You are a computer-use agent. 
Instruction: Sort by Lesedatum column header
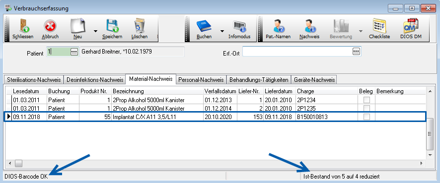pyautogui.click(x=29, y=91)
